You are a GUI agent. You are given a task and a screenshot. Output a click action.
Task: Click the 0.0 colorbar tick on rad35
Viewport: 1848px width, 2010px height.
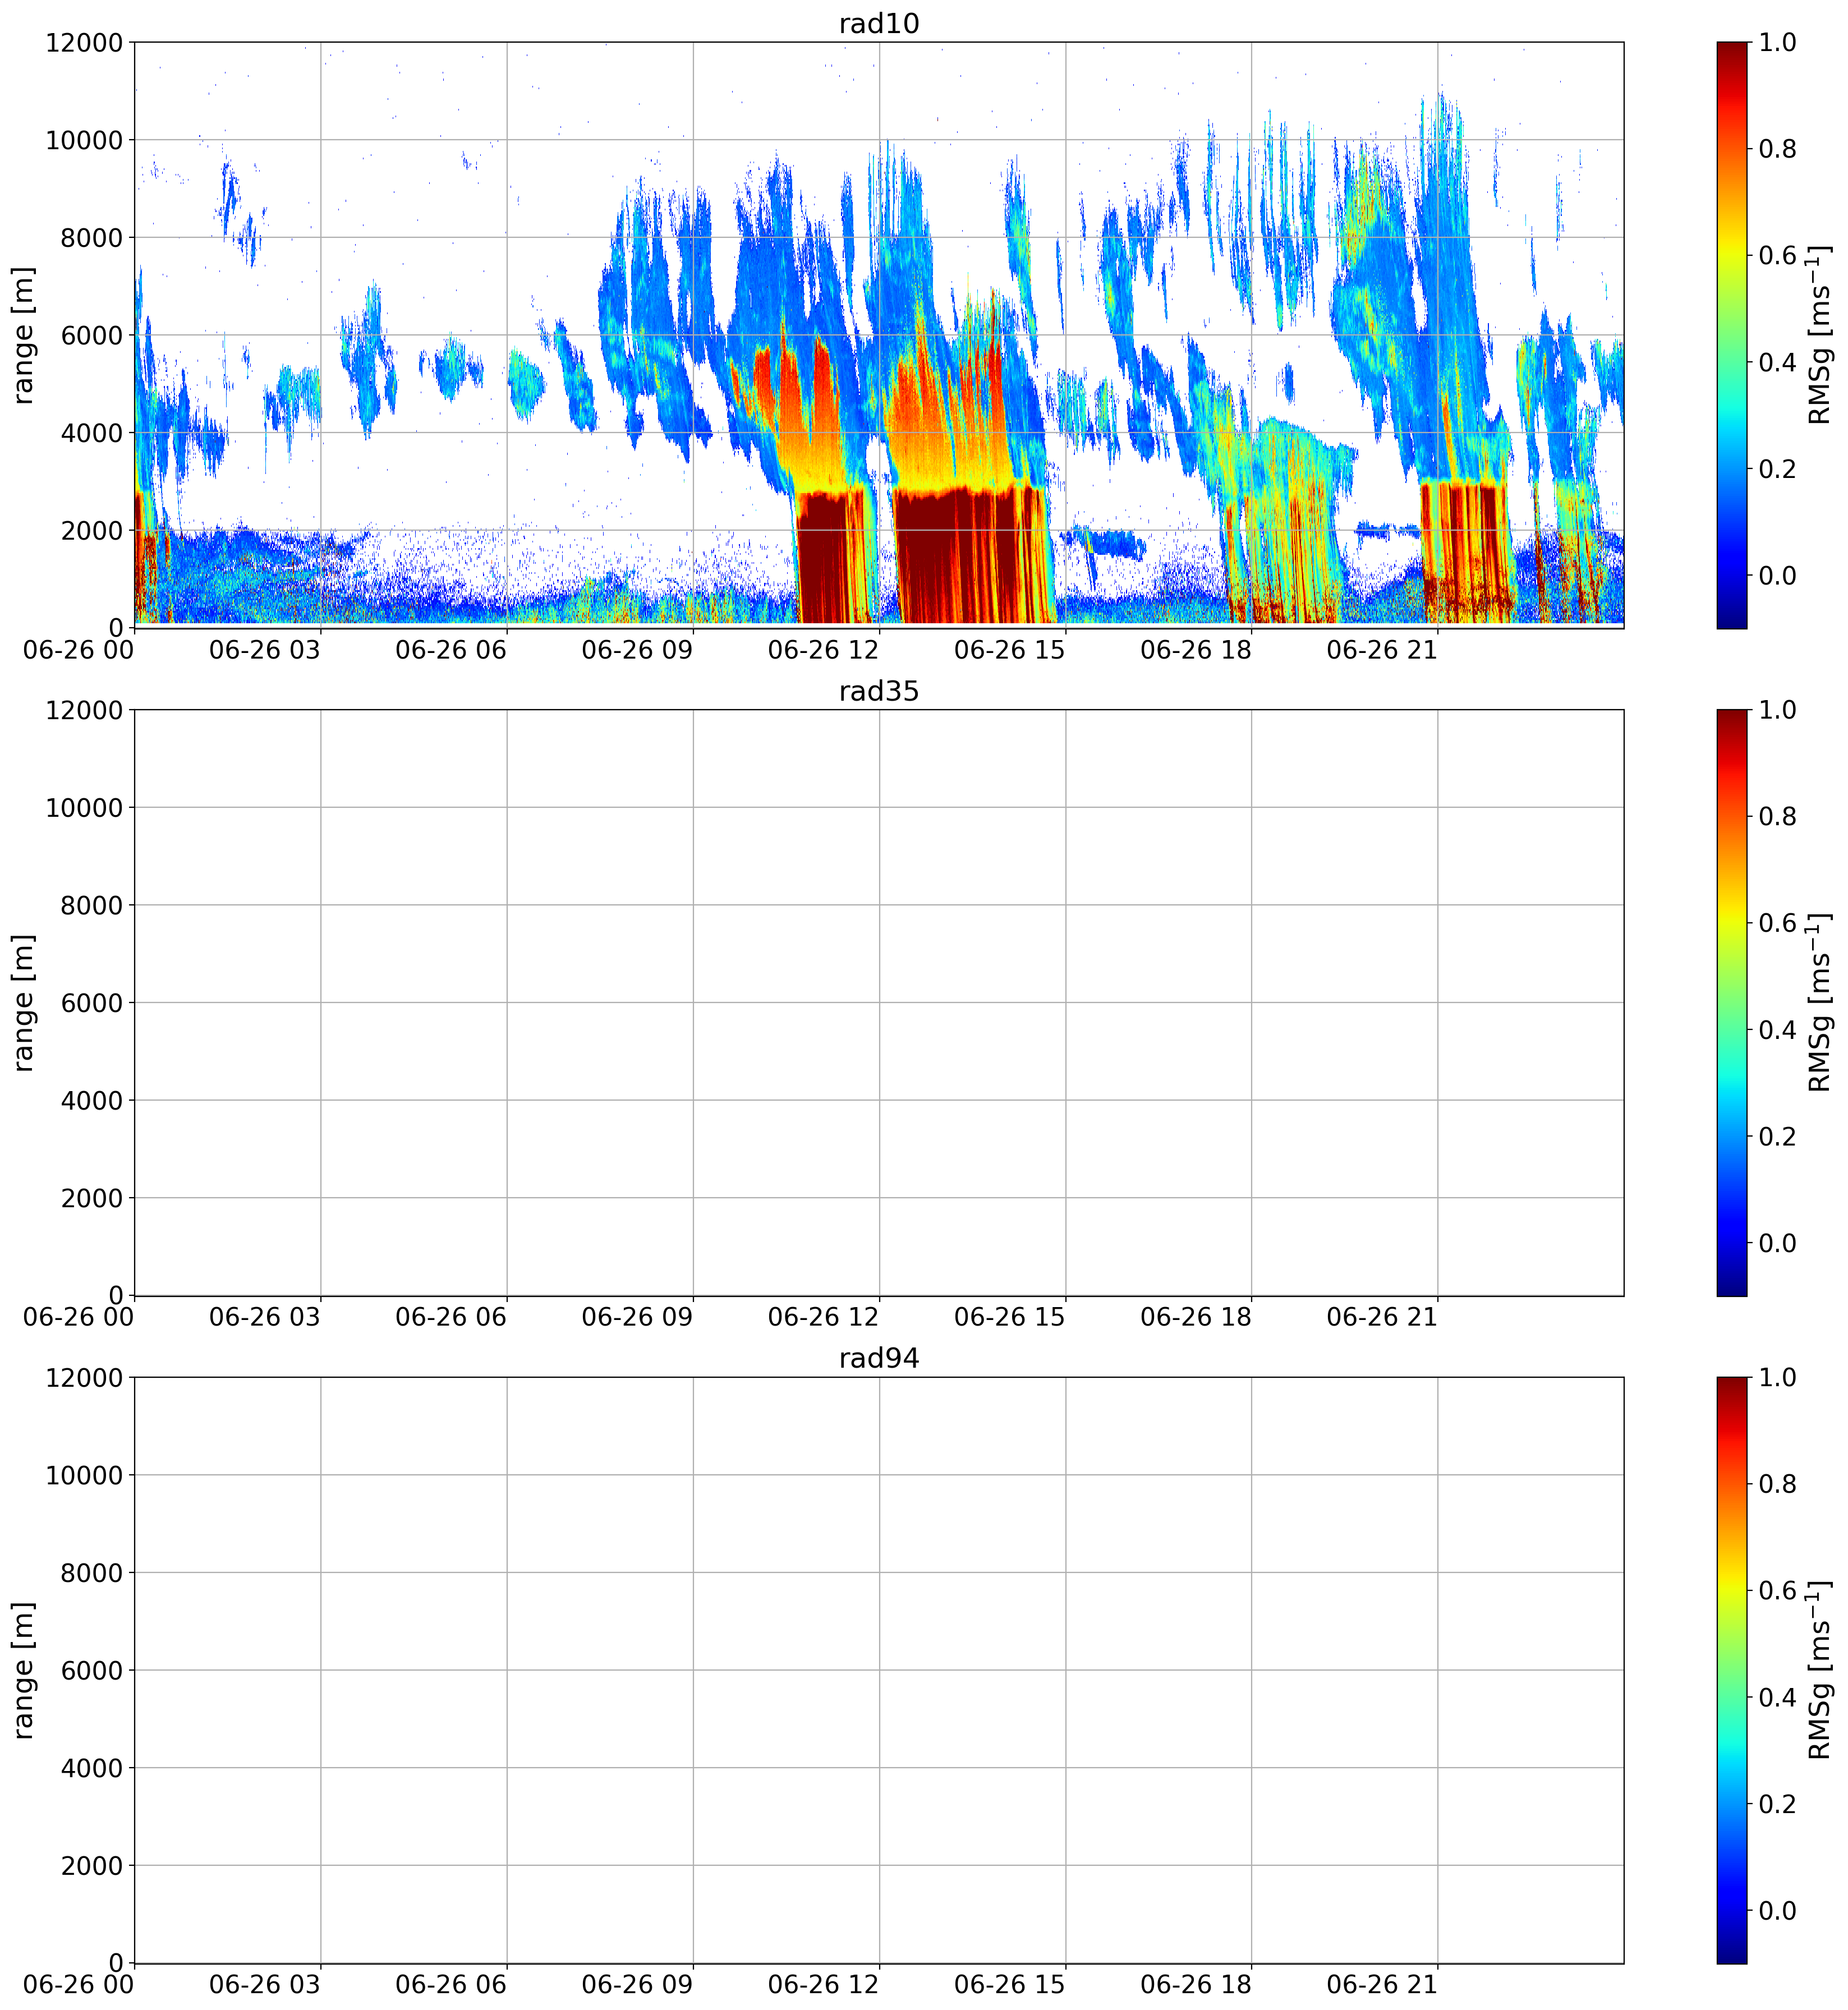[x=1778, y=1243]
